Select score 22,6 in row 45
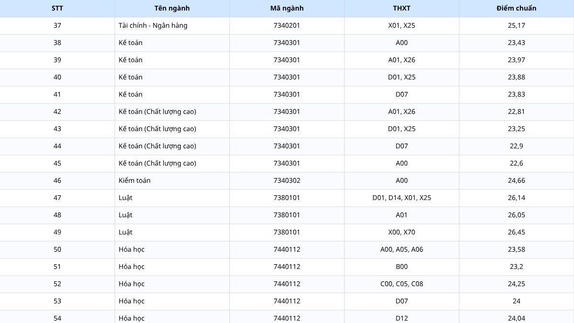574x323 pixels. tap(517, 163)
